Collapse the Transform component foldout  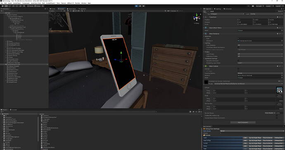(204, 17)
